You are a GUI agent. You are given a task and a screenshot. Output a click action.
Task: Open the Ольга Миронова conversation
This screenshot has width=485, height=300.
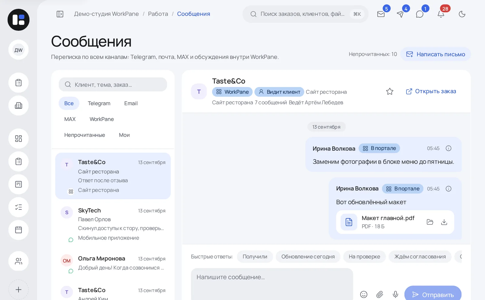pos(113,263)
